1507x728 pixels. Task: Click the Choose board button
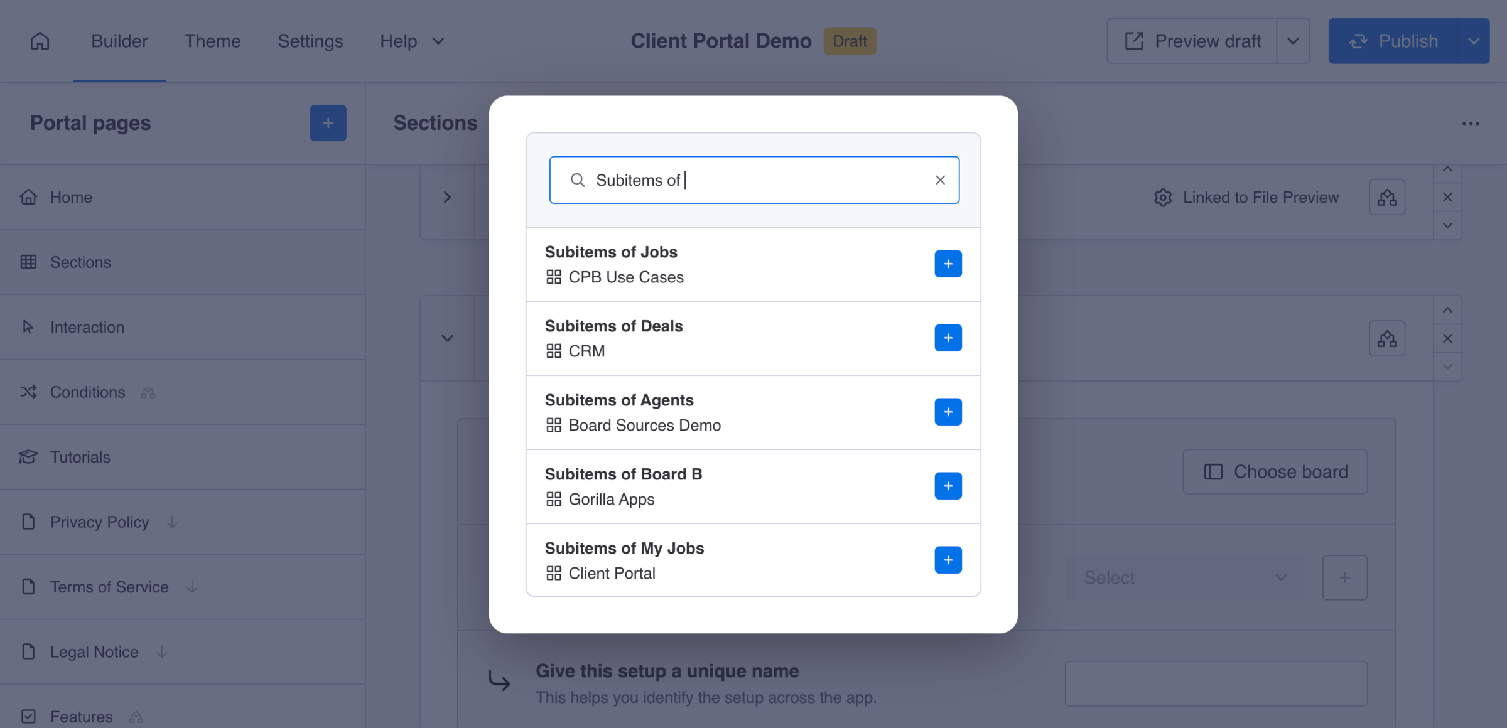[x=1275, y=471]
